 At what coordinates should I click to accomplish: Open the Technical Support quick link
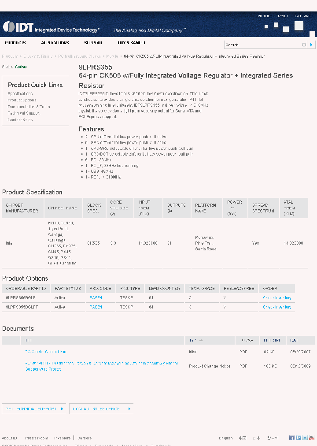coord(24,113)
